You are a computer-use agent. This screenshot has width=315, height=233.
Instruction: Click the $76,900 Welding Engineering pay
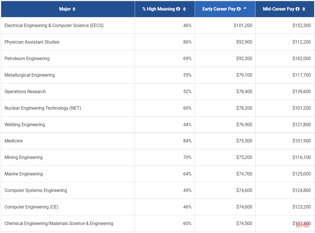[x=244, y=124]
